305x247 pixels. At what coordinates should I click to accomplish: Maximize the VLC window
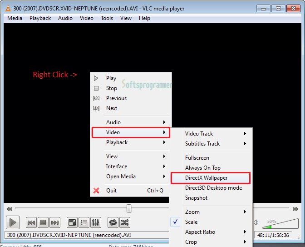coord(278,9)
